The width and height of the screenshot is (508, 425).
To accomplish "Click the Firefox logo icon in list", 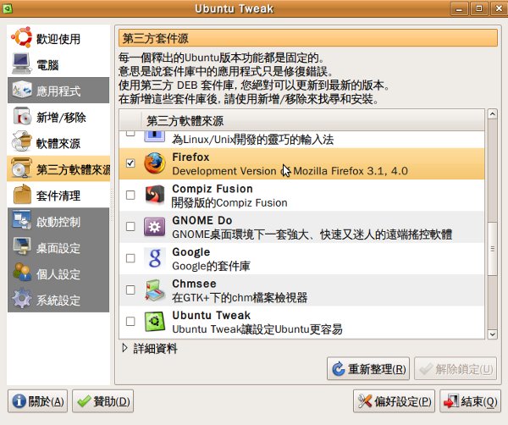I will [x=155, y=163].
